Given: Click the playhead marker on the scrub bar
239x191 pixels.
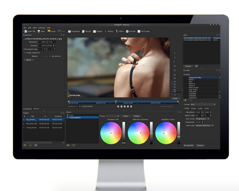Looking at the screenshot, I should point(116,102).
